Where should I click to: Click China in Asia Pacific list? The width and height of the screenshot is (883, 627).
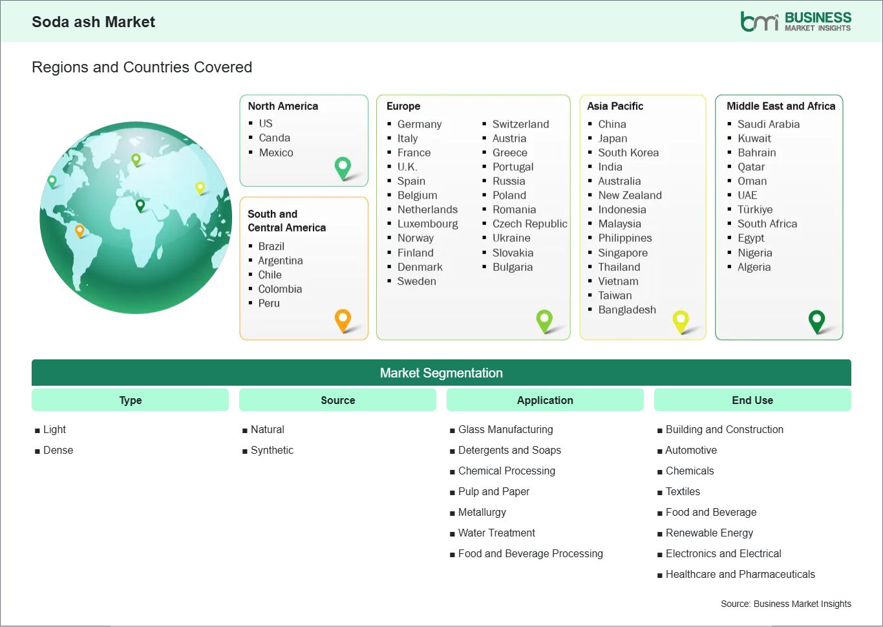tap(612, 124)
